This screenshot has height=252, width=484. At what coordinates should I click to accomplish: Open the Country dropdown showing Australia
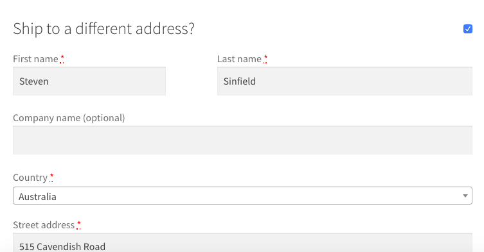pos(242,196)
